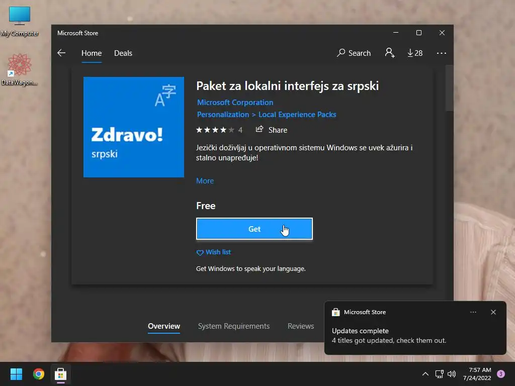515x386 pixels.
Task: Open the Updates complete notification message
Action: point(389,335)
